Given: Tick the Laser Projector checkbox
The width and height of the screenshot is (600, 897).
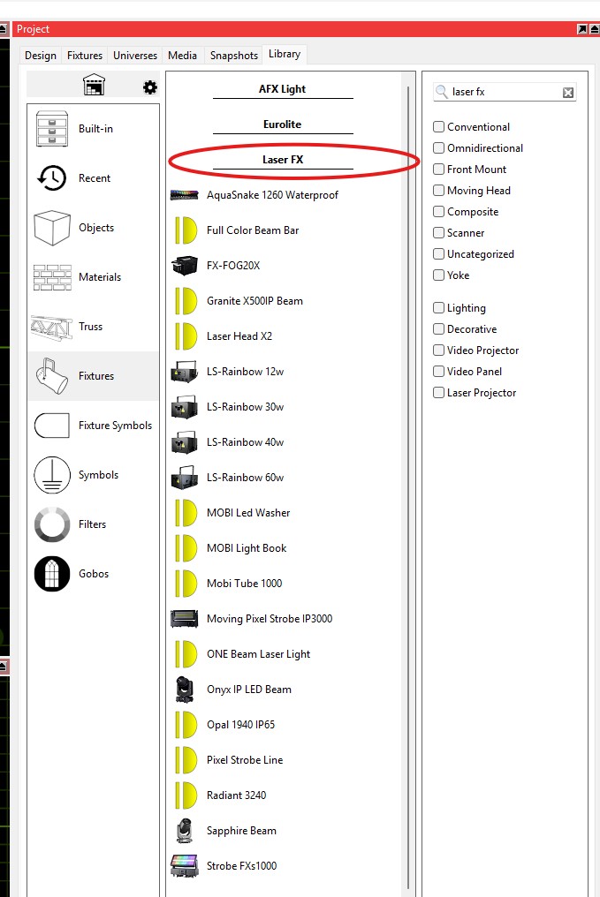Looking at the screenshot, I should click(438, 392).
